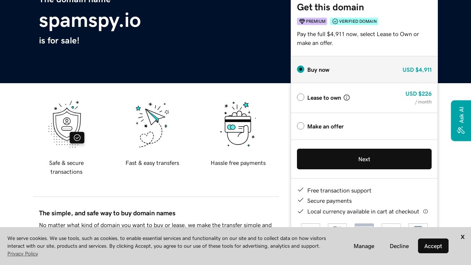Viewport: 471px width, 265px height.
Task: Click the Lease to own info icon
Action: click(x=347, y=98)
